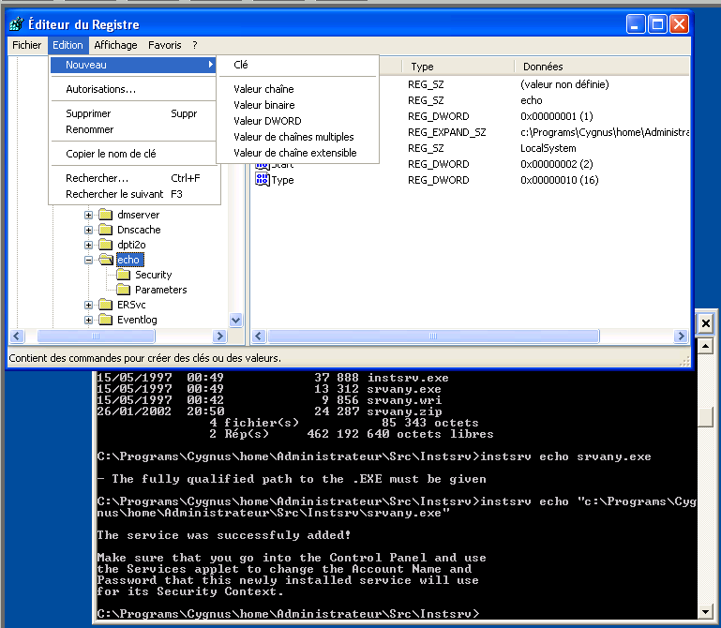Viewport: 721px width, 628px height.
Task: Click the Dnscache folder icon
Action: point(106,230)
